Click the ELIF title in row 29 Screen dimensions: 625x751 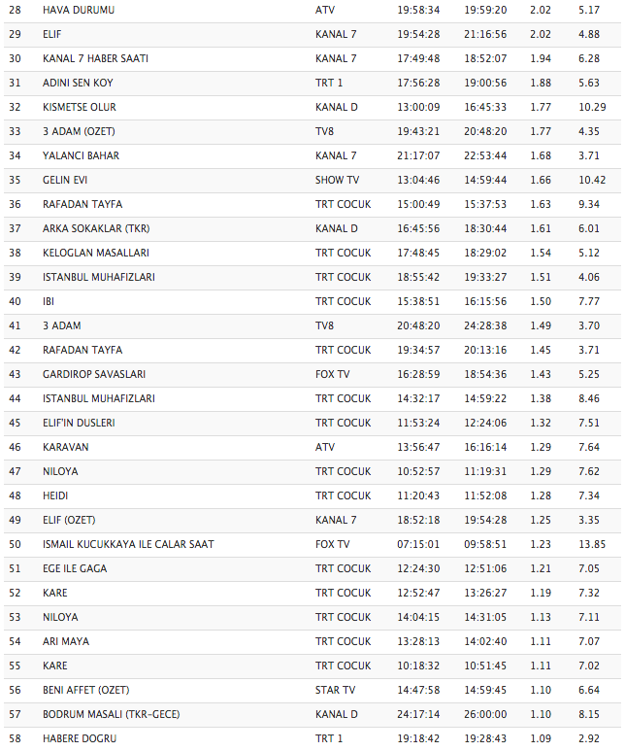pyautogui.click(x=51, y=34)
